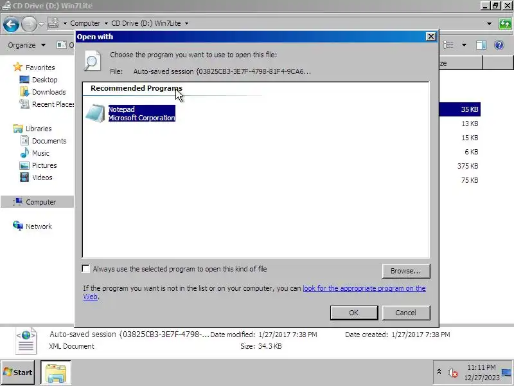Screen dimensions: 514x386
Task: Close the Open with dialog
Action: pos(430,37)
